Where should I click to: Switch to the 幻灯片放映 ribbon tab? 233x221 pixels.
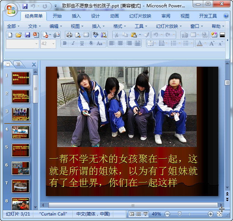[x=140, y=16]
